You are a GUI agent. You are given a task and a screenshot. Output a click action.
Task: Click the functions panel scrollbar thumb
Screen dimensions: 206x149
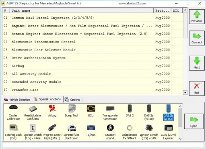[x=180, y=118]
